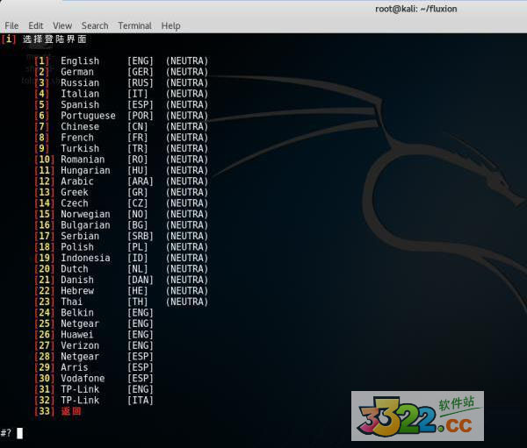
Task: Click the Greek language entry
Action: 75,192
